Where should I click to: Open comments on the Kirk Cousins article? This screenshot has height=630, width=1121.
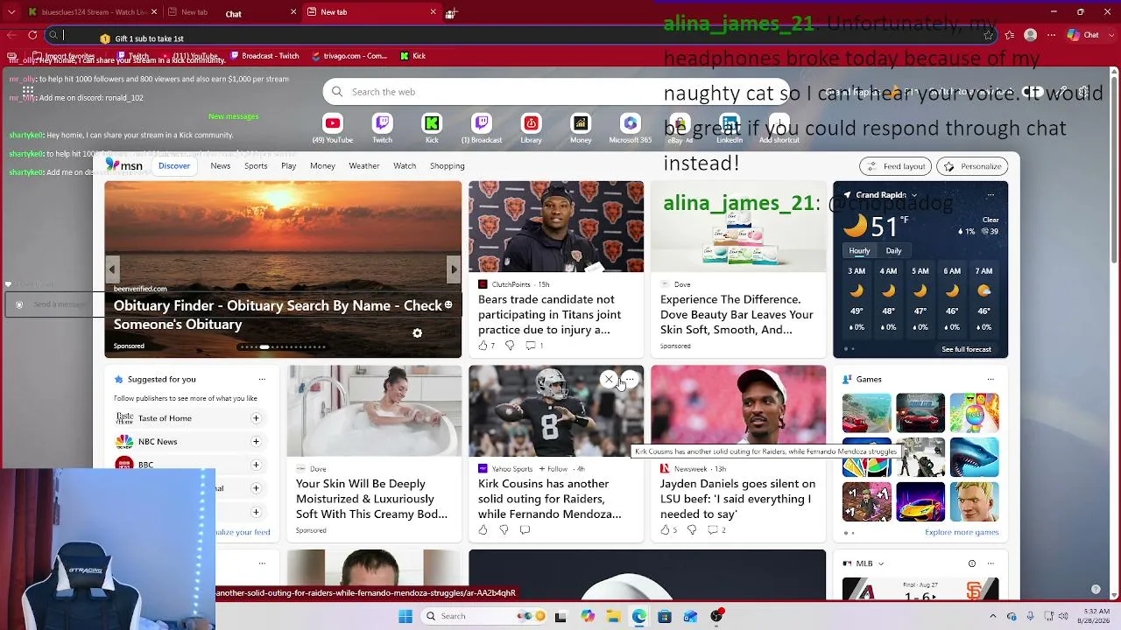coord(525,529)
